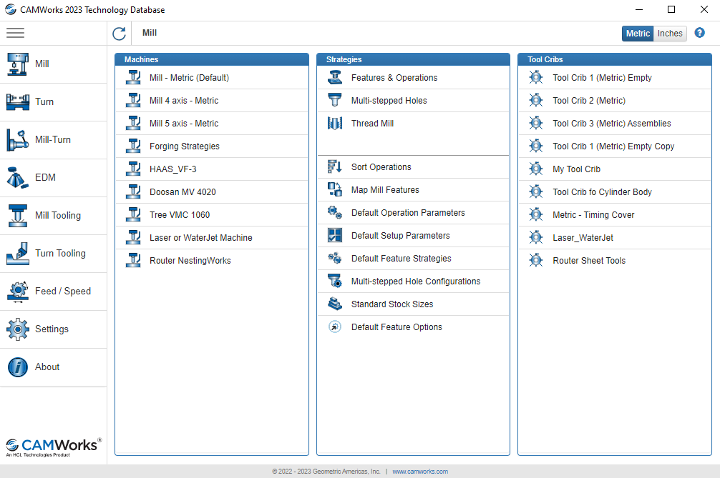Click the Mill 4 axis - Metric icon
720x478 pixels.
coord(133,100)
